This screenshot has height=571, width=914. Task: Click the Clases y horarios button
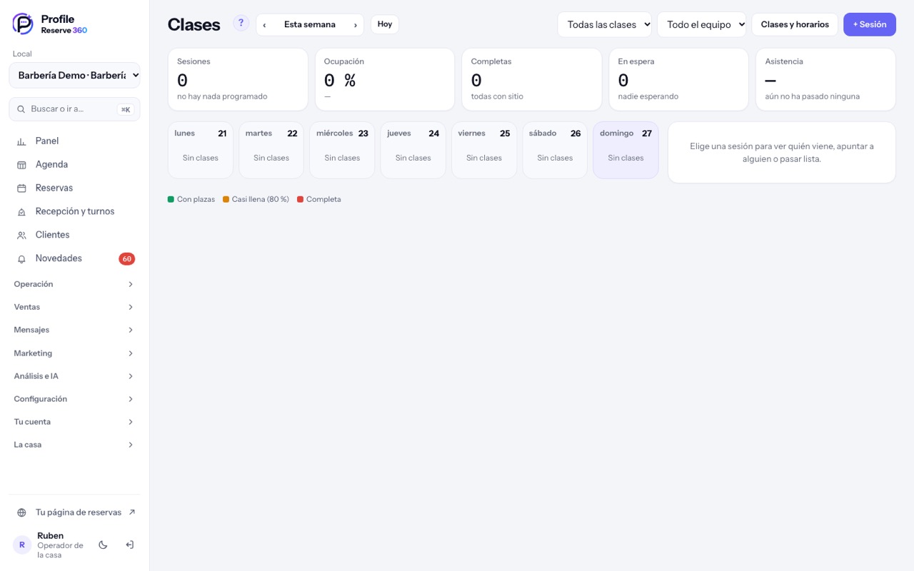[x=795, y=24]
